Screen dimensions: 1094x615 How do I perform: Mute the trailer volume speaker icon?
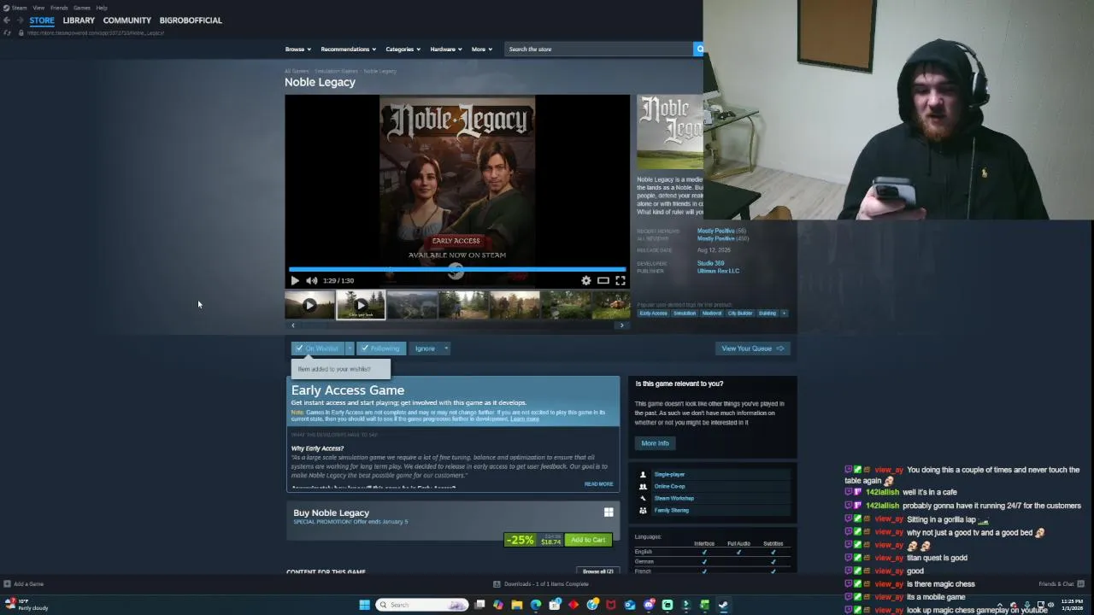pos(312,280)
